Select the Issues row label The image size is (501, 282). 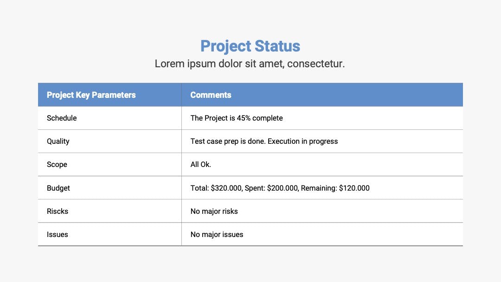(58, 234)
